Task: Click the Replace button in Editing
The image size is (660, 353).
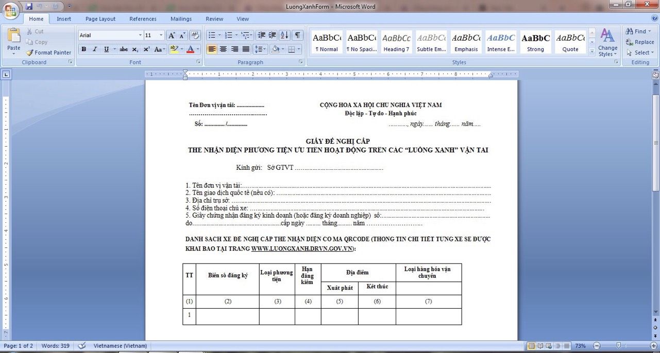Action: (639, 42)
